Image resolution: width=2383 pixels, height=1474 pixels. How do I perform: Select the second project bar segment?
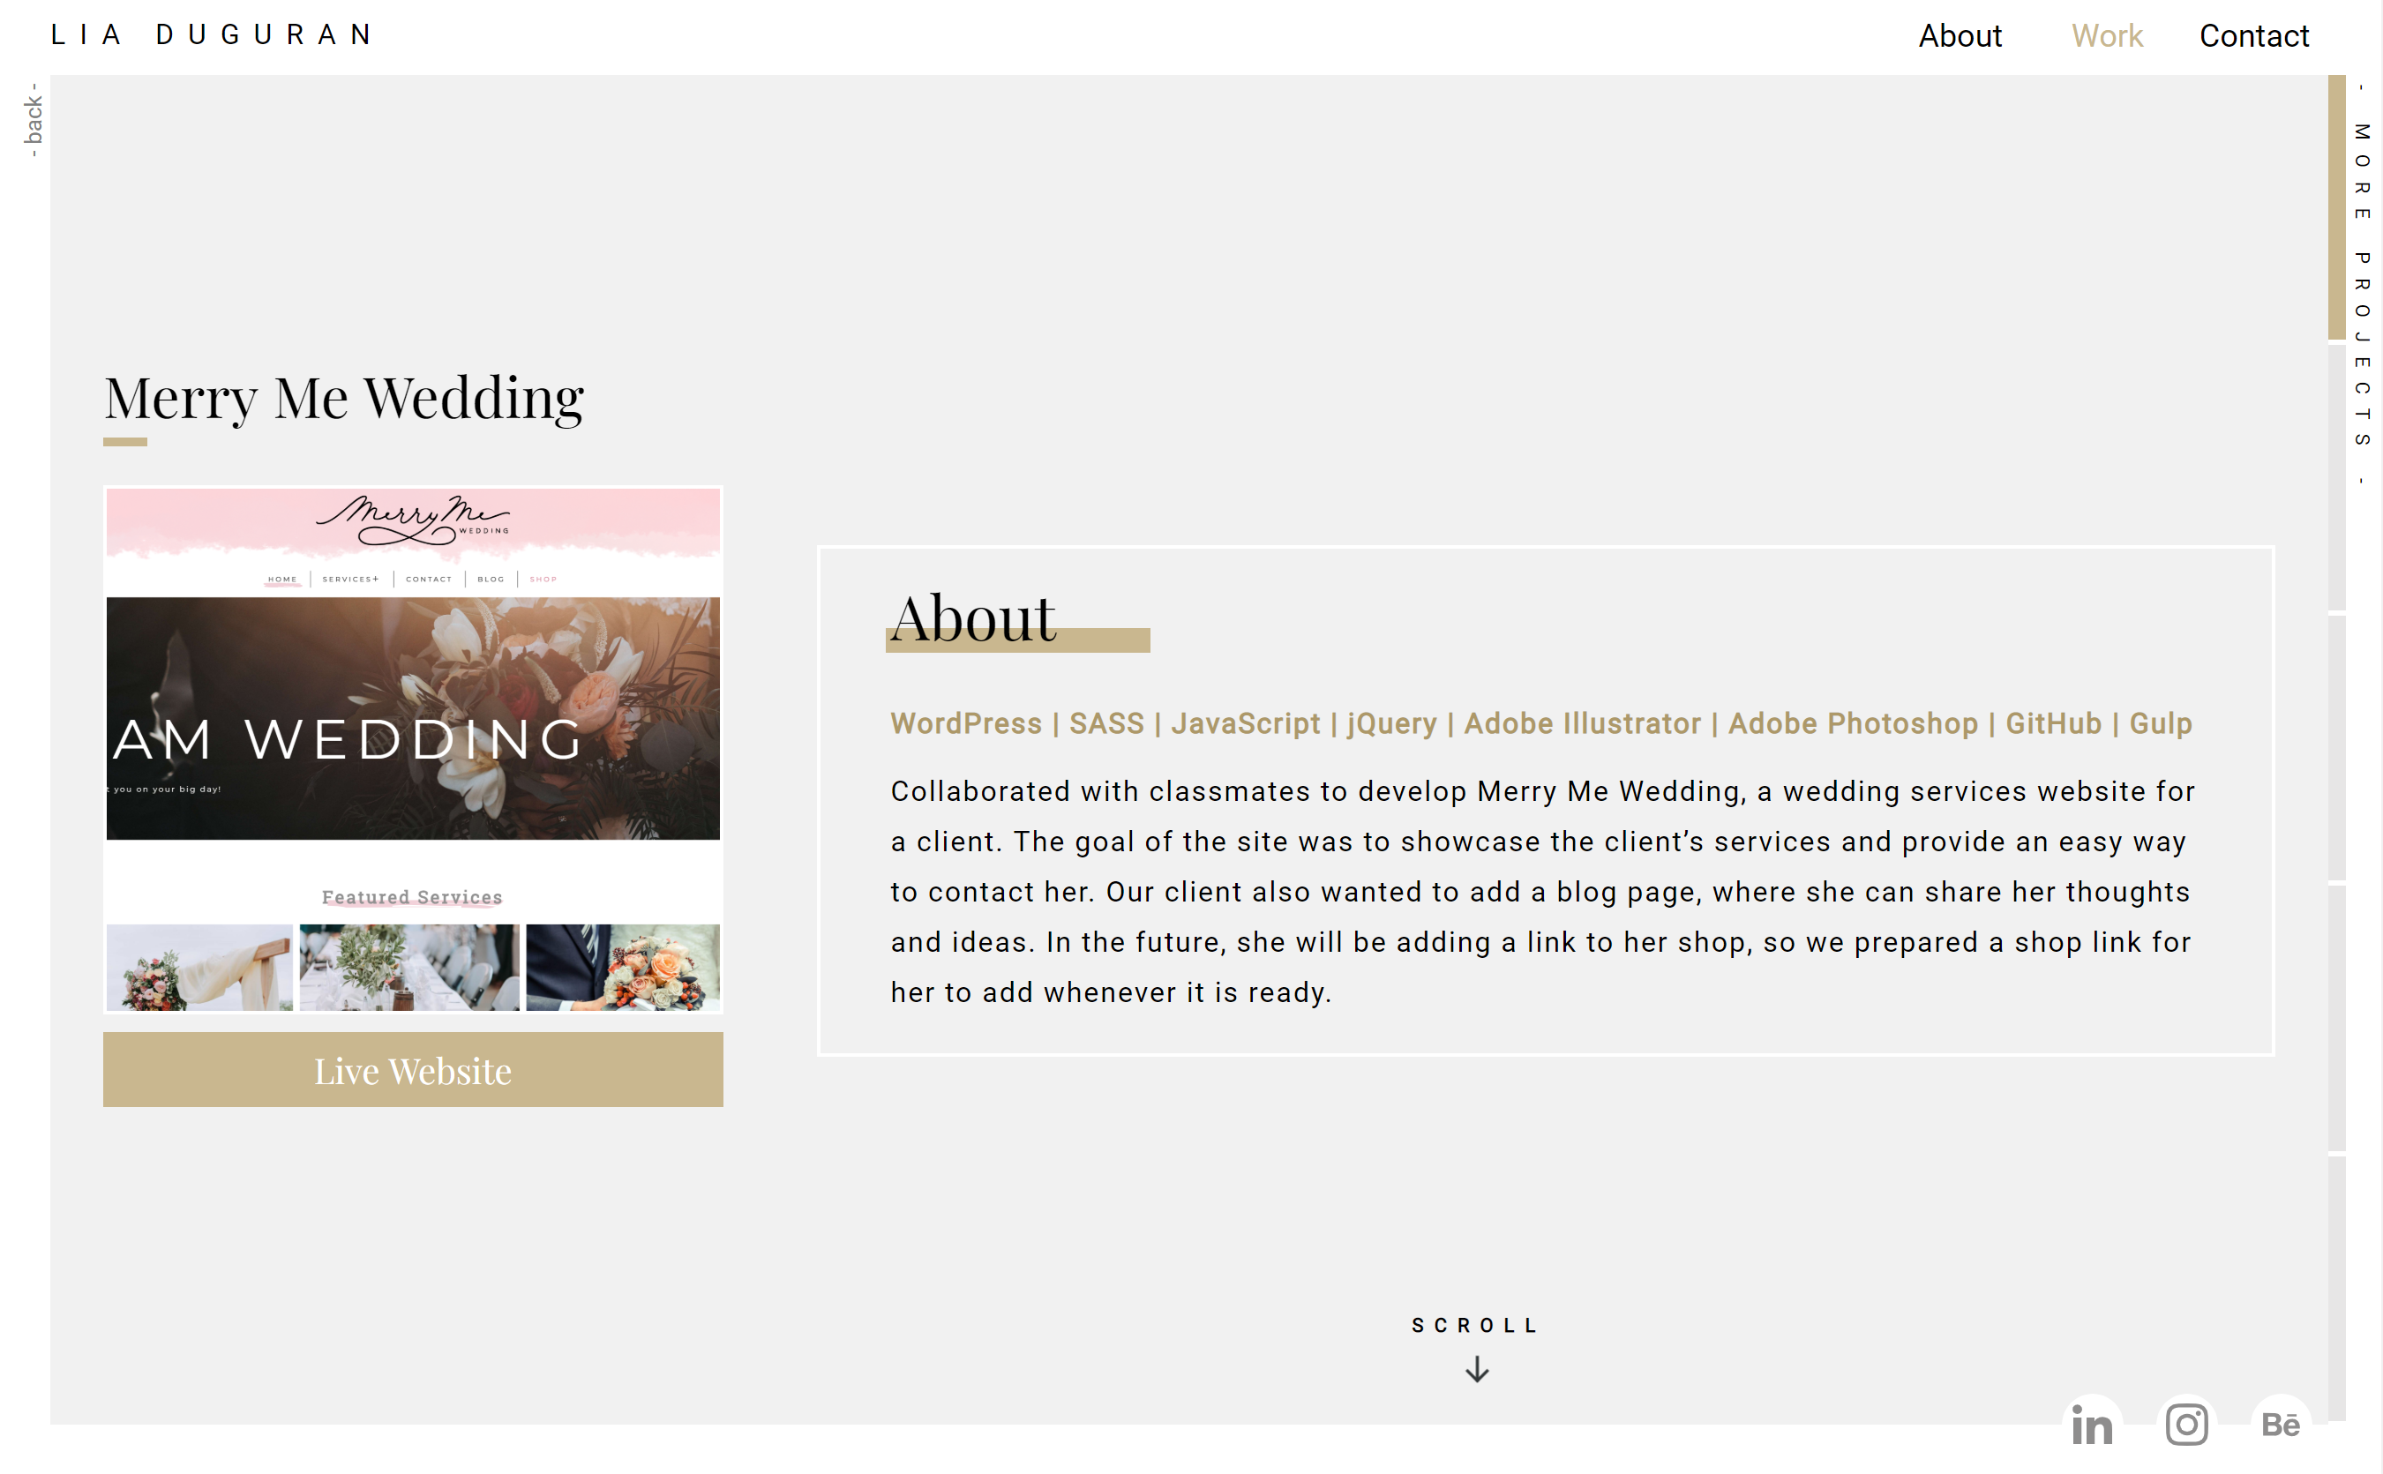click(2336, 478)
